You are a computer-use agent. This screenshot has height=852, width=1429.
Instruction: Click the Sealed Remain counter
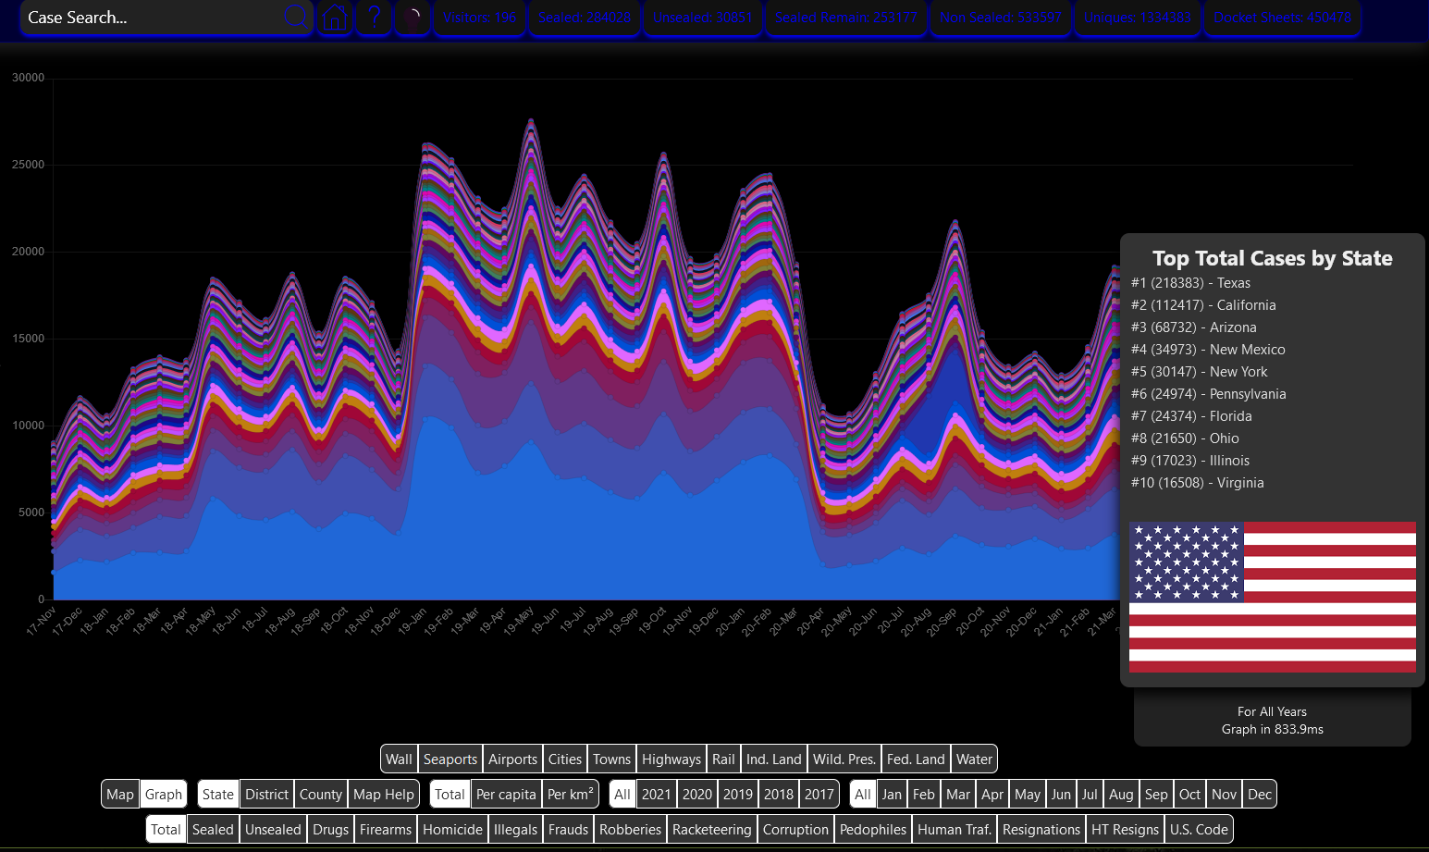click(x=846, y=18)
